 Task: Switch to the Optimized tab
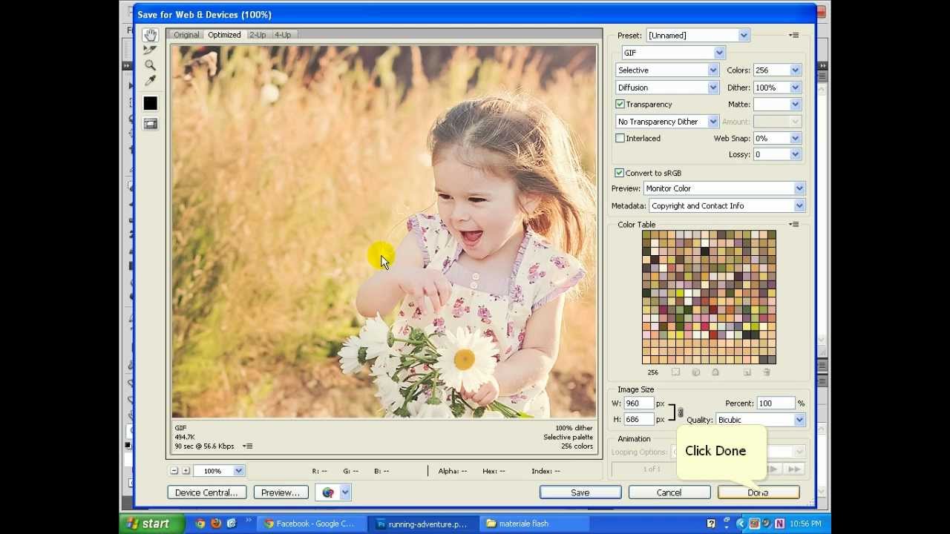point(224,35)
